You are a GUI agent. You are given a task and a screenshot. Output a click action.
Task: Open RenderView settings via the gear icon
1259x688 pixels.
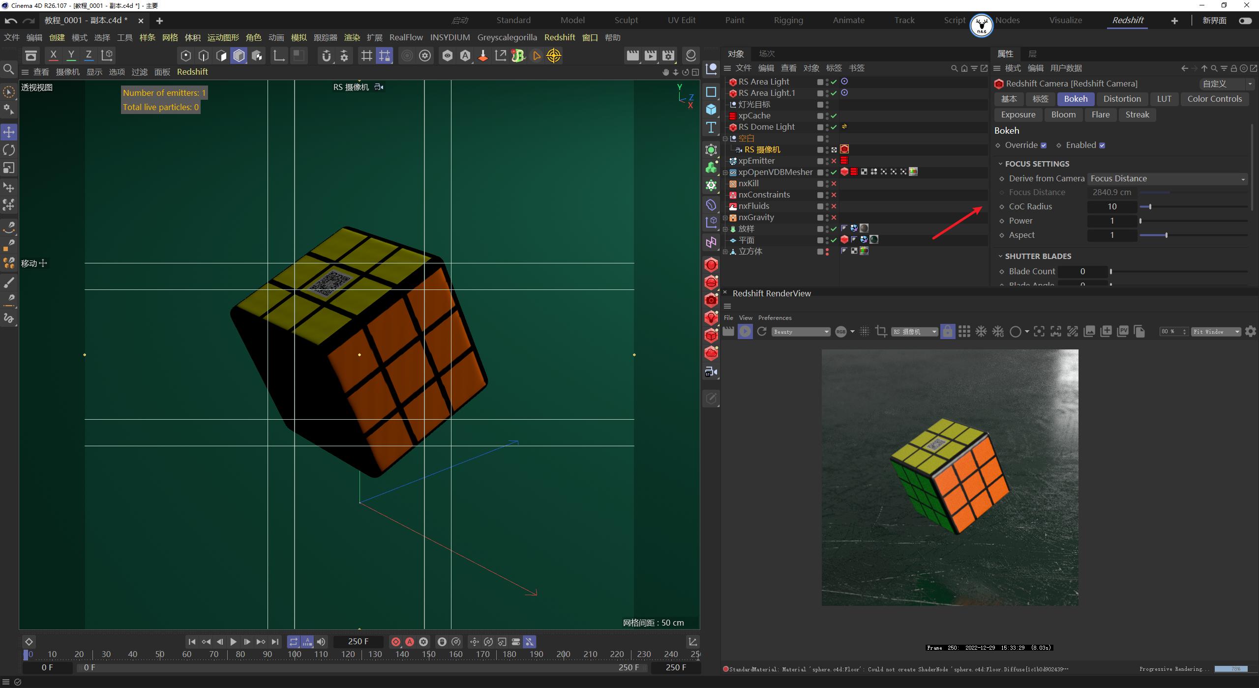1251,332
